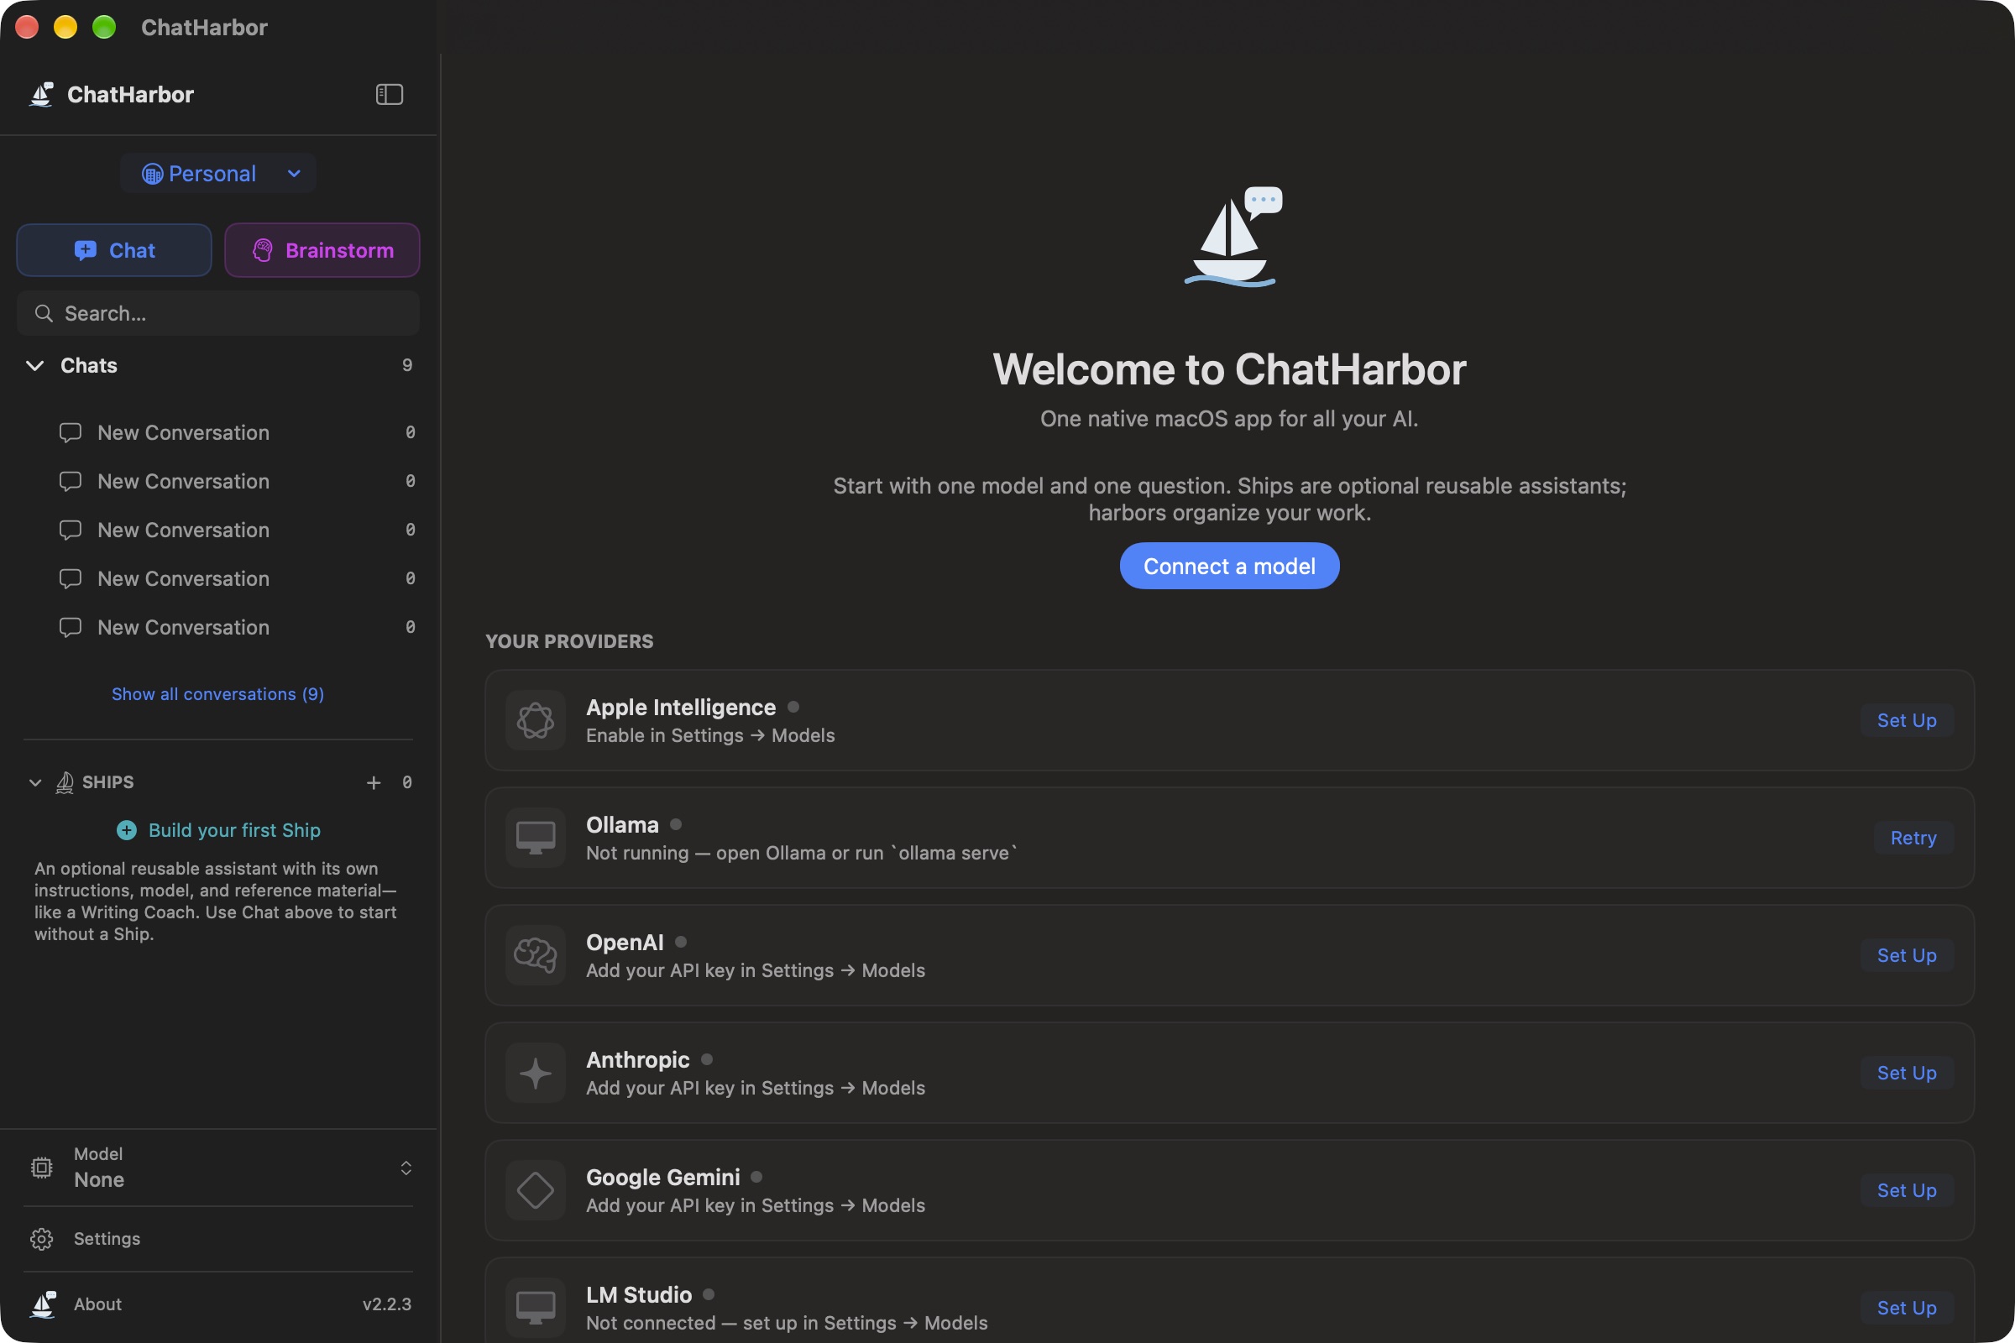Collapse the Chats section chevron
This screenshot has height=1343, width=2015.
pos(35,366)
